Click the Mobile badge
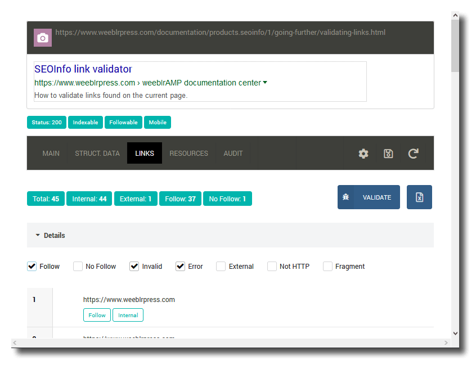 158,122
